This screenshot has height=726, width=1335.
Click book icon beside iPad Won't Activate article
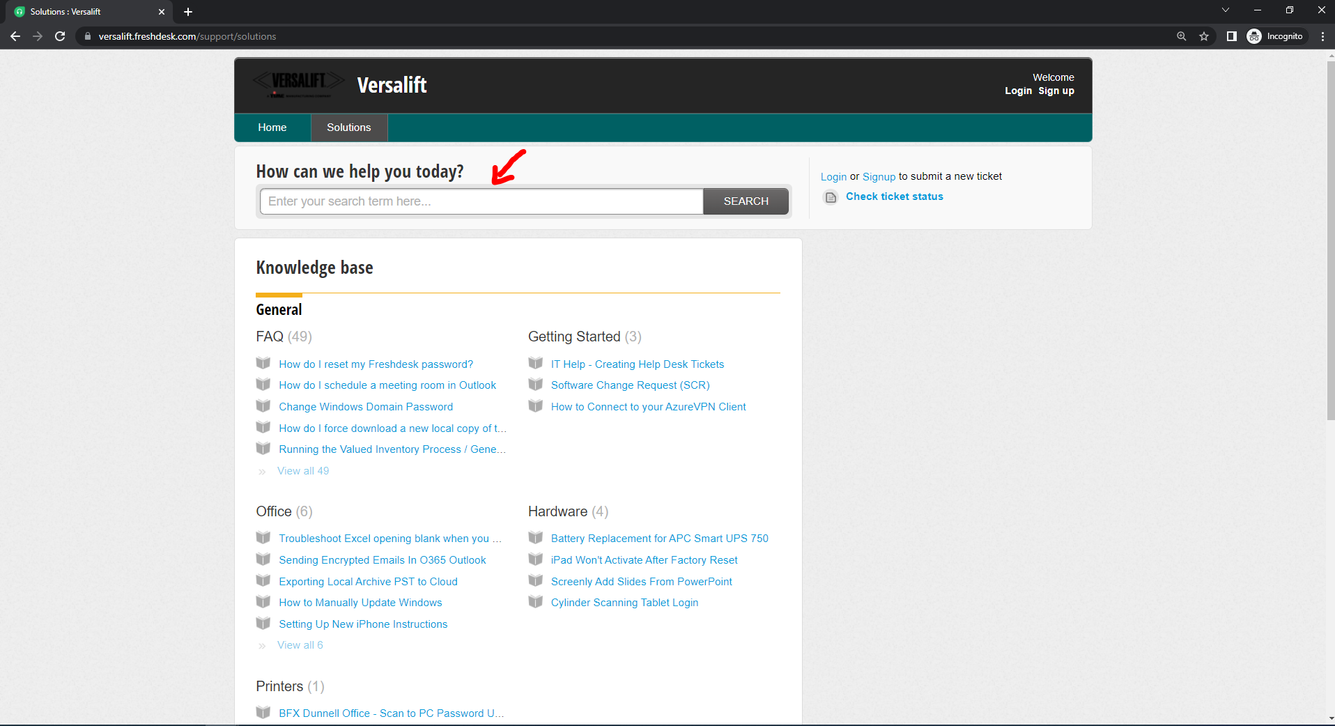(535, 559)
